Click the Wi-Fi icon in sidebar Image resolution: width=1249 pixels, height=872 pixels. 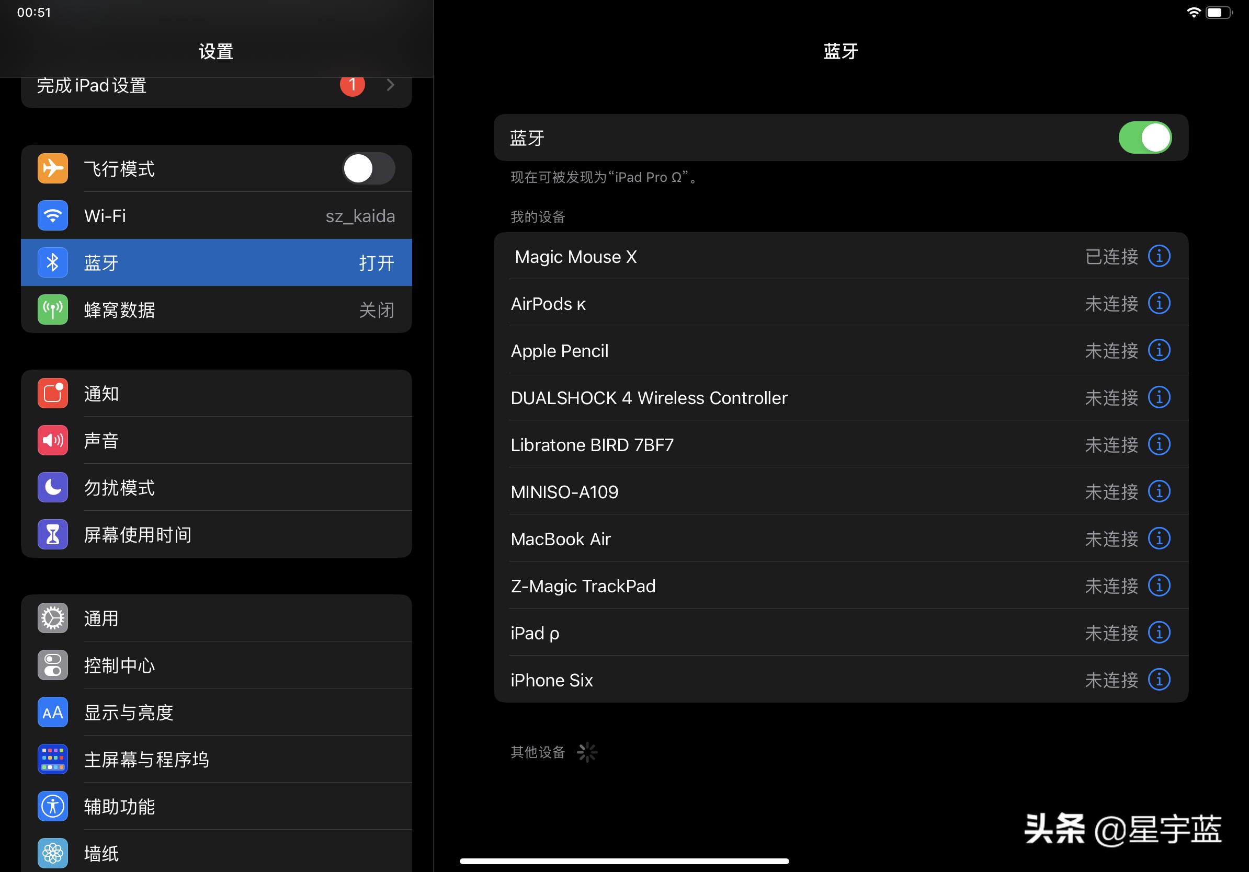[x=53, y=216]
